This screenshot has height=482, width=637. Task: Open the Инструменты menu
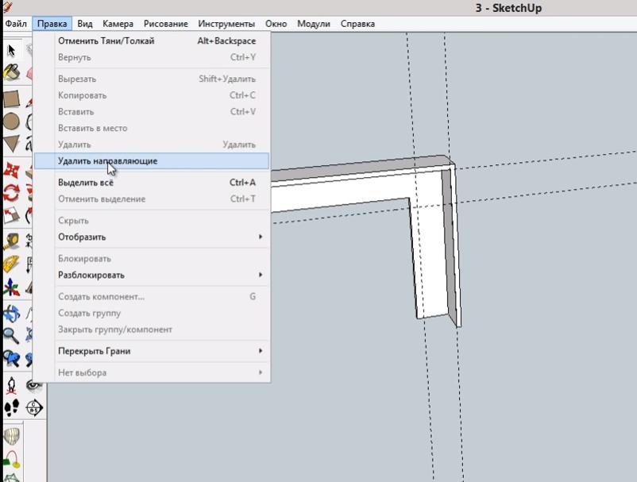point(226,24)
